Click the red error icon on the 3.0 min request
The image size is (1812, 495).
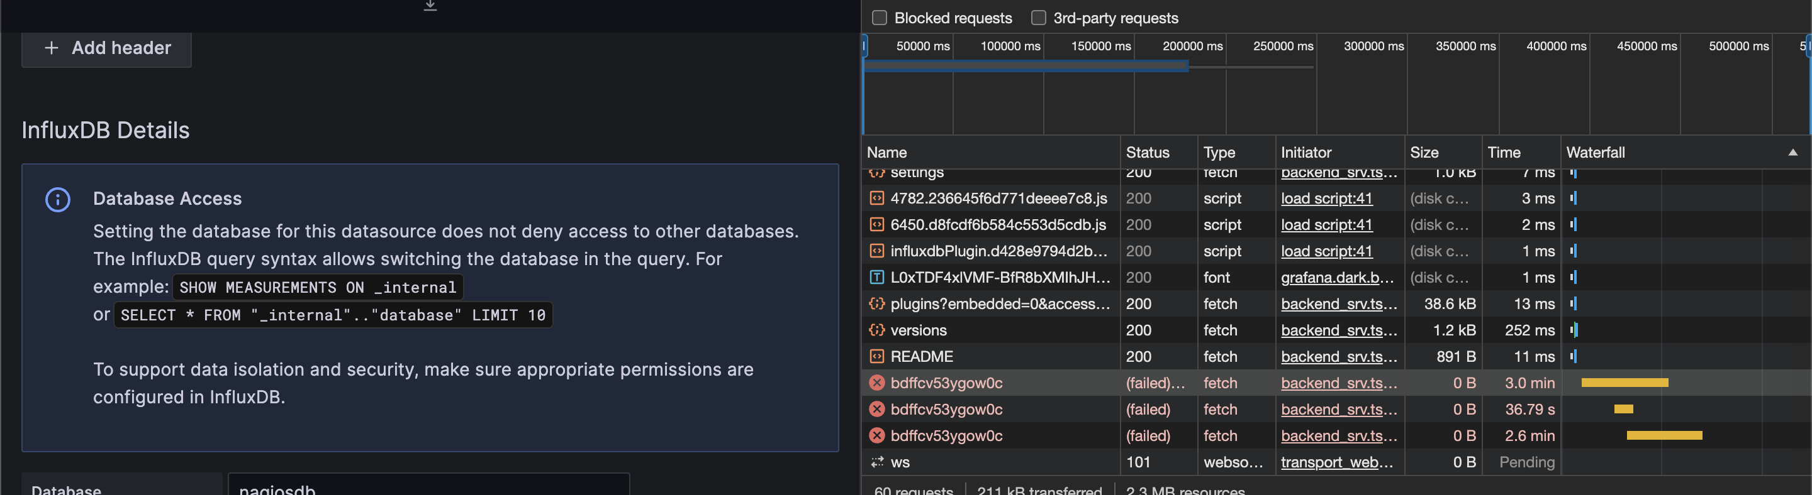click(876, 383)
